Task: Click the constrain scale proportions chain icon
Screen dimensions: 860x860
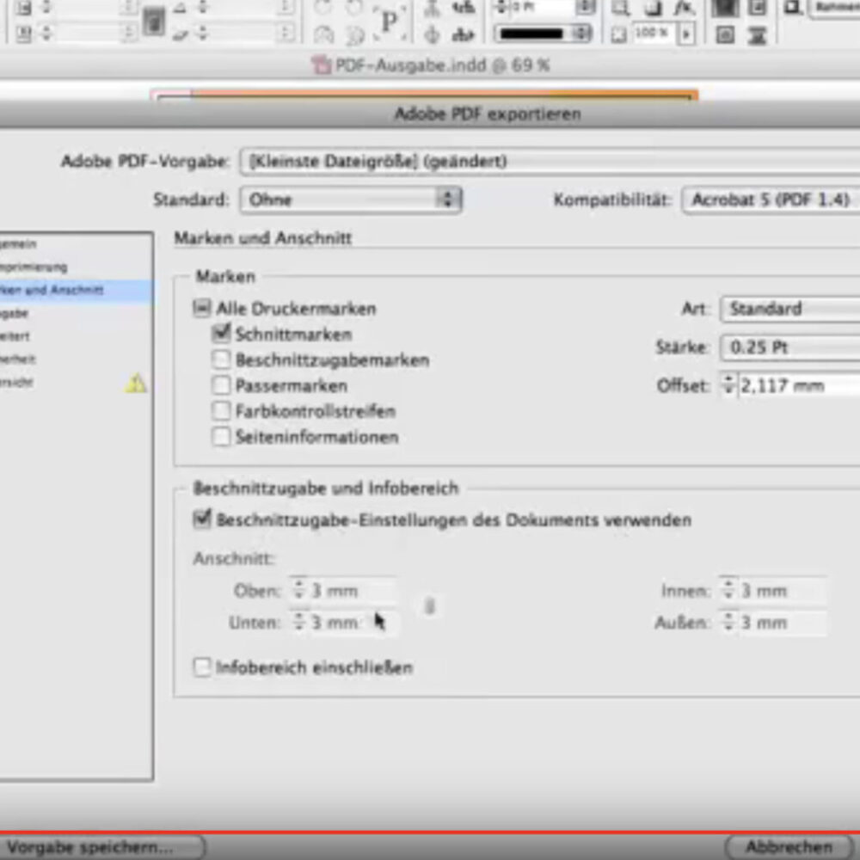Action: pos(154,22)
